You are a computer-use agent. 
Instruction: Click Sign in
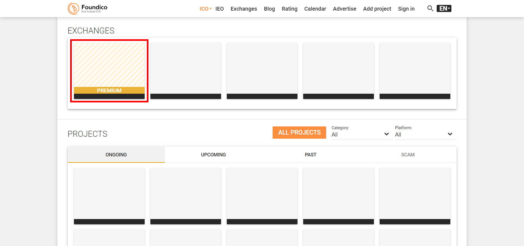click(x=406, y=9)
